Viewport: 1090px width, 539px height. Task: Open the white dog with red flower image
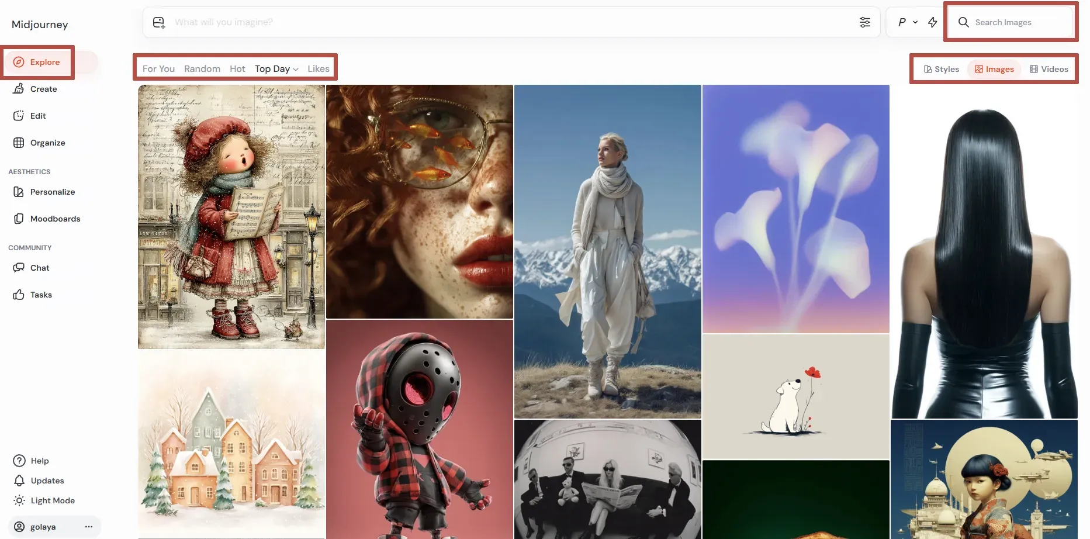coord(795,396)
